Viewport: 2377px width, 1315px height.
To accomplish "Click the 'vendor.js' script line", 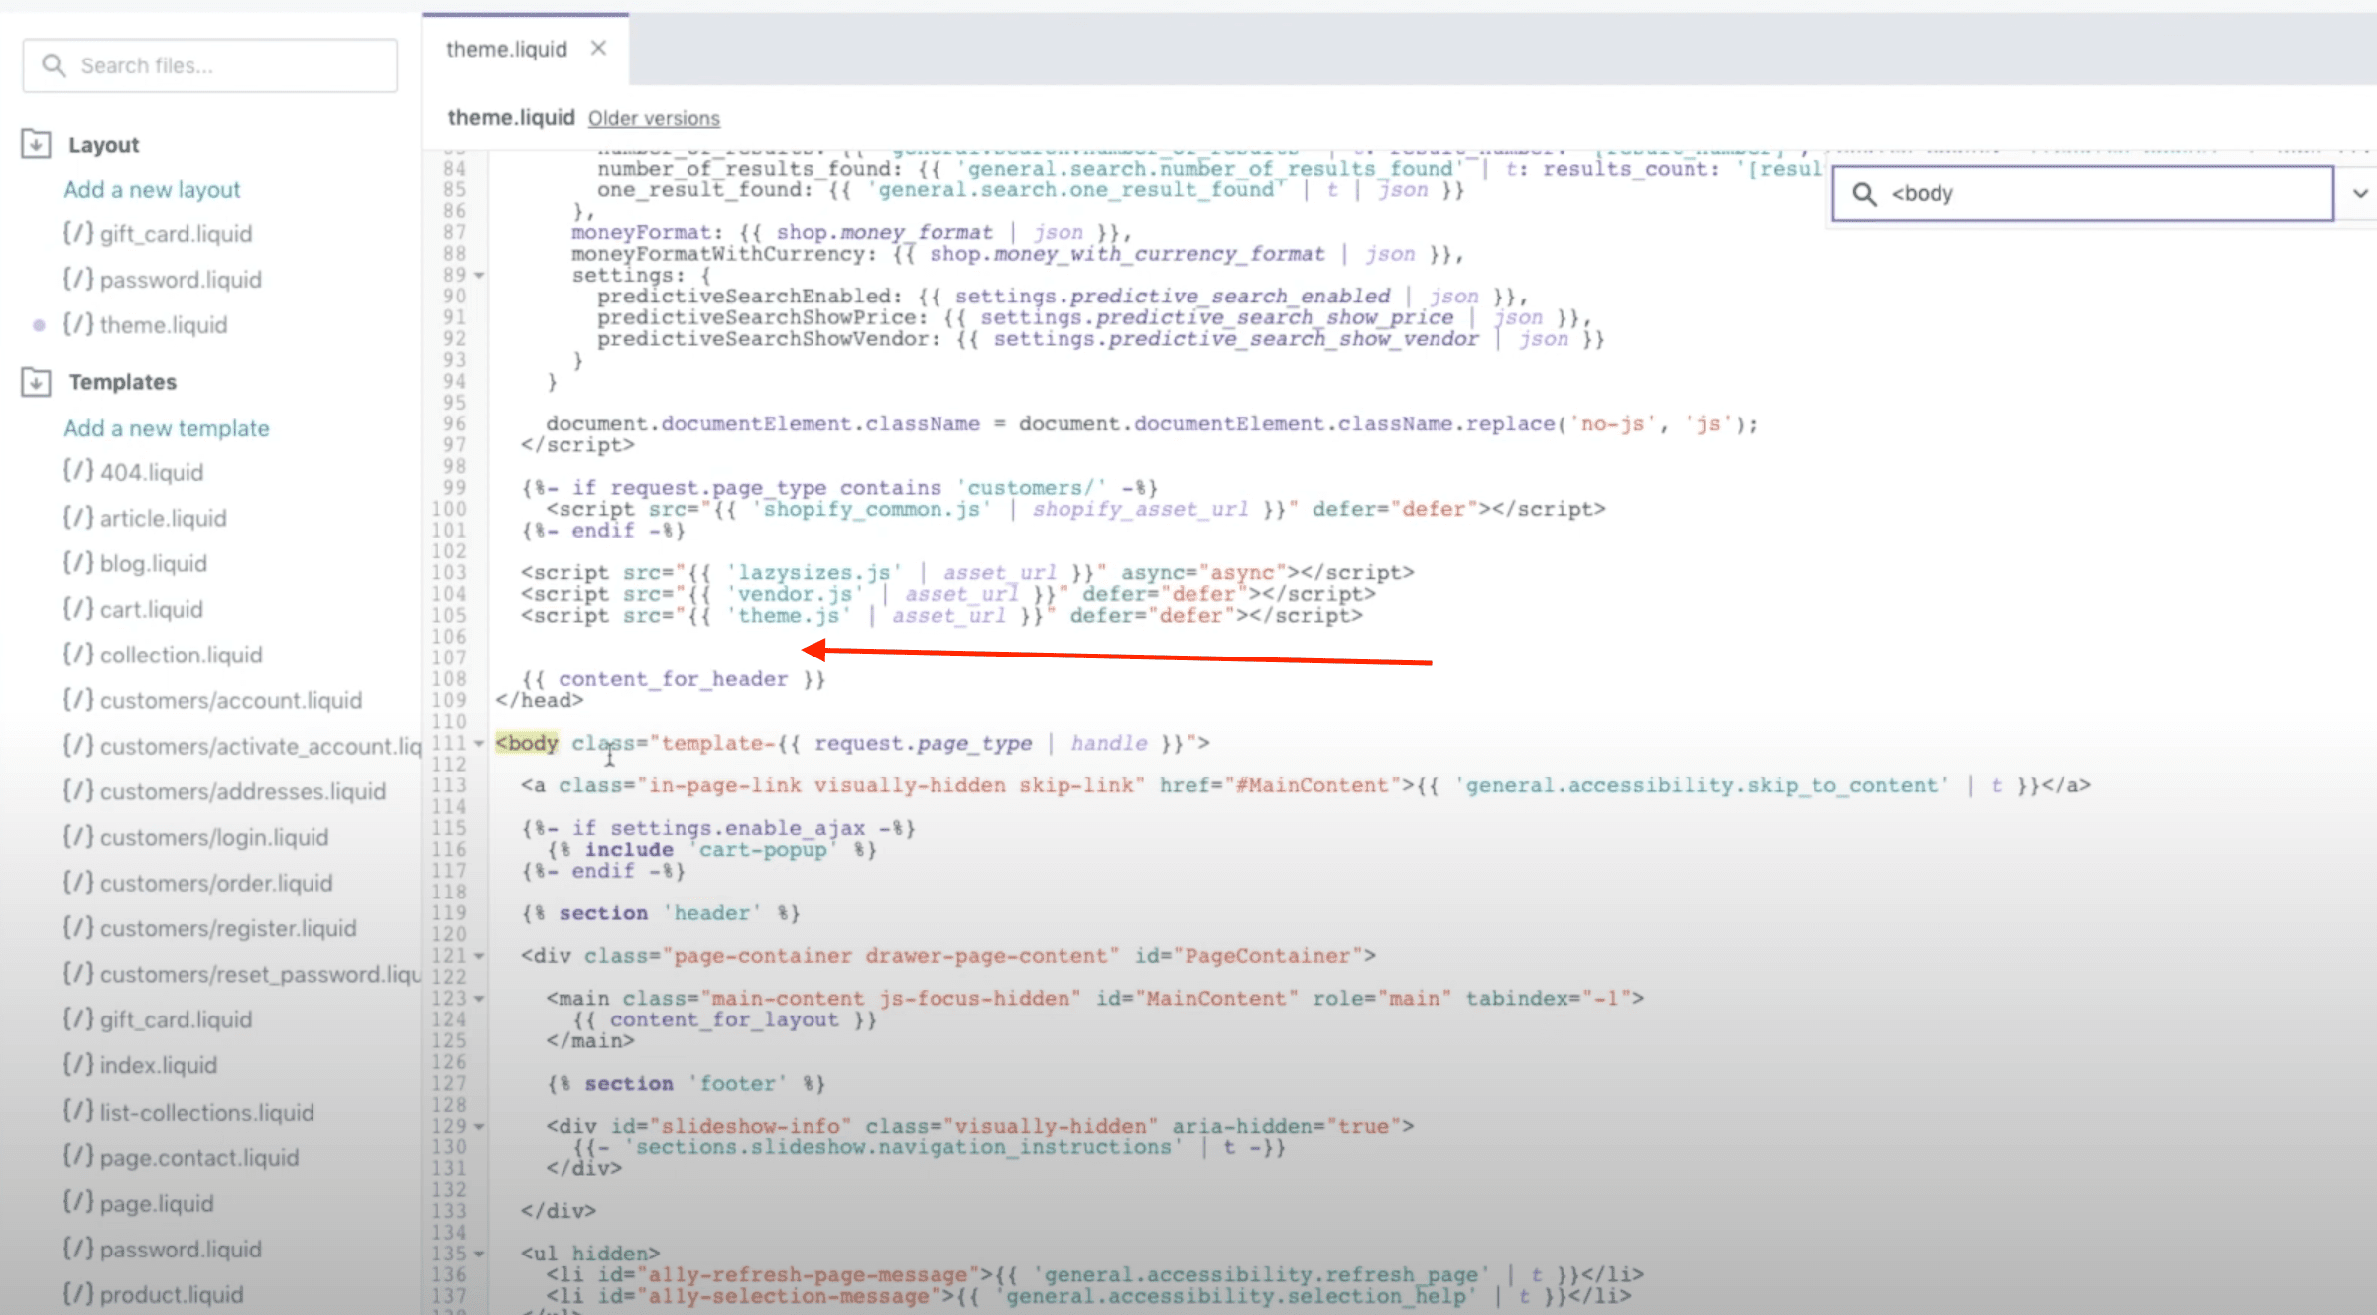I will (948, 594).
